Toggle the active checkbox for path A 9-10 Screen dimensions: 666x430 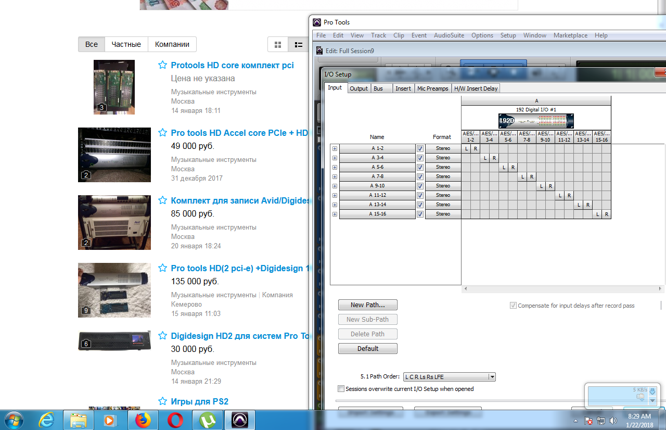(420, 186)
